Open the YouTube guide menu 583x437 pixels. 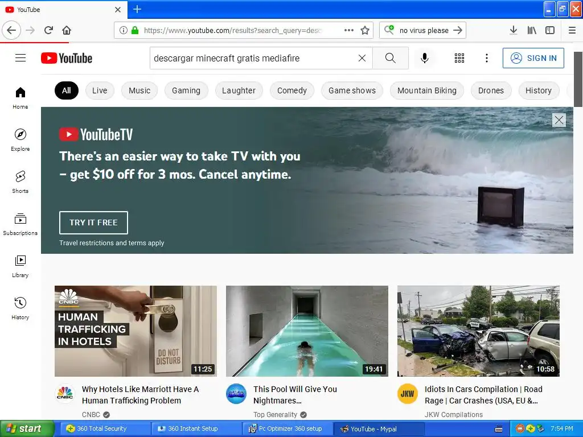pyautogui.click(x=20, y=58)
